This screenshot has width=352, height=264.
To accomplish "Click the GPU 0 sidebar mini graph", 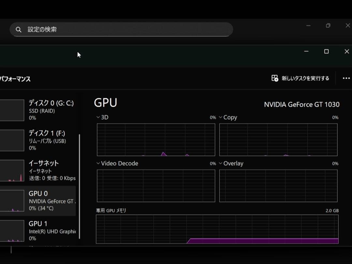I will tap(12, 200).
